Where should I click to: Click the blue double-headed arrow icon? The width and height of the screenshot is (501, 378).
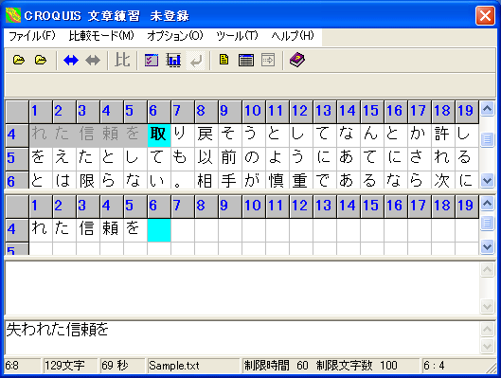point(71,60)
